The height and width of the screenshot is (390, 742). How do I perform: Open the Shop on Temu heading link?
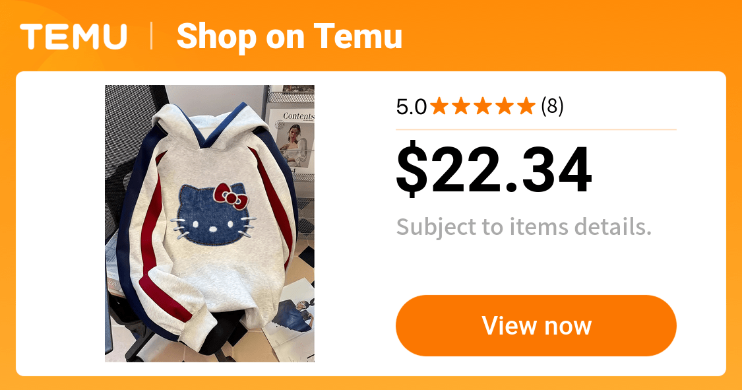[289, 36]
